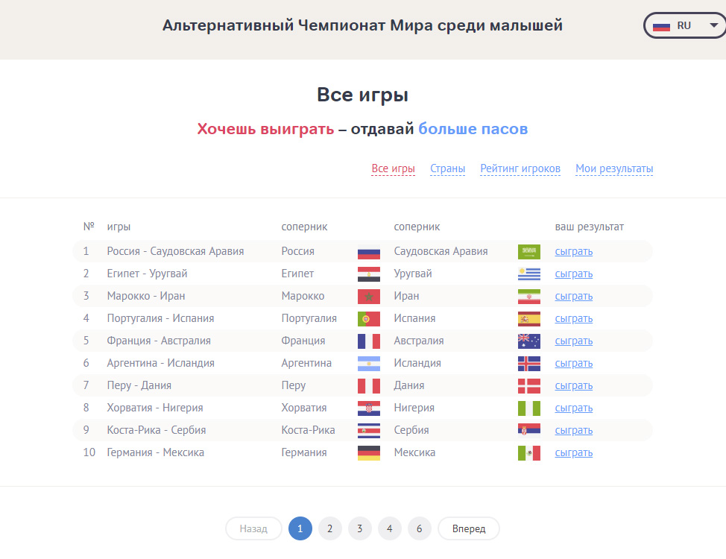Click сыграть for Аргентина - Исландия

574,363
